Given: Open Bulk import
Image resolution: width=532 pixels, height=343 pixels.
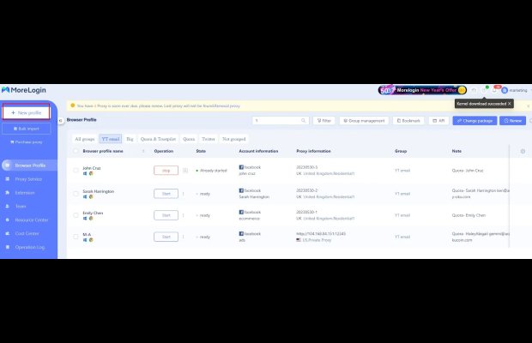Looking at the screenshot, I should click(x=27, y=128).
